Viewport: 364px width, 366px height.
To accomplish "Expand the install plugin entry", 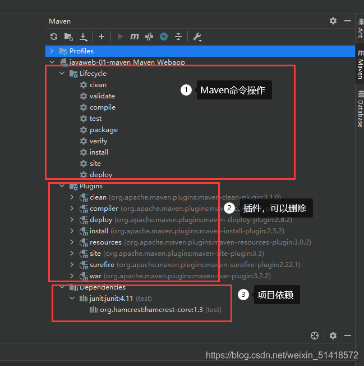I will pyautogui.click(x=72, y=231).
